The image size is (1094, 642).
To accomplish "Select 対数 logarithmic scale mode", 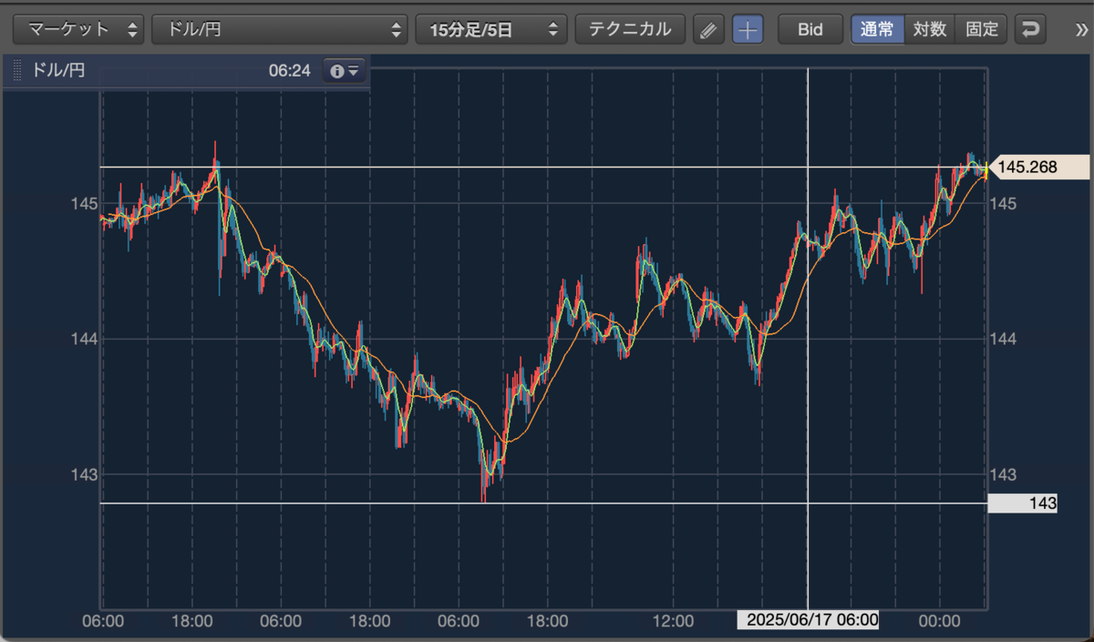I will [x=930, y=29].
